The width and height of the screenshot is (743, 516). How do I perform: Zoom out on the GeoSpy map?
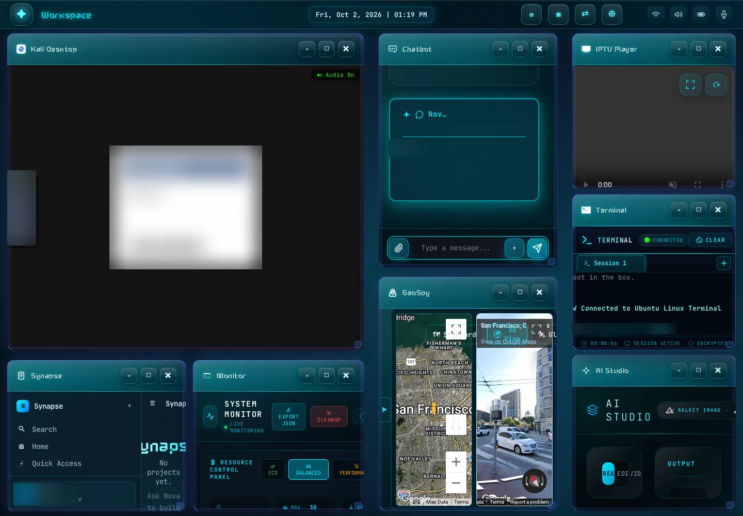[456, 483]
